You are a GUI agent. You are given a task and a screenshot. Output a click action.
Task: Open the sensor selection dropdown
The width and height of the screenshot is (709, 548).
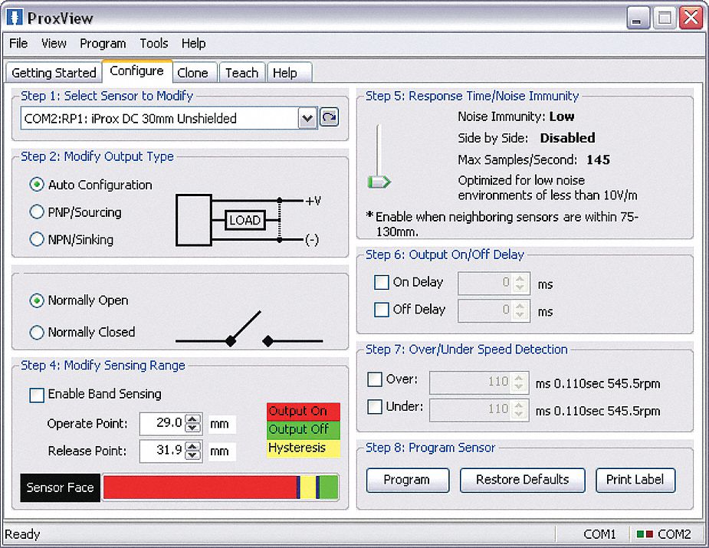pyautogui.click(x=307, y=118)
